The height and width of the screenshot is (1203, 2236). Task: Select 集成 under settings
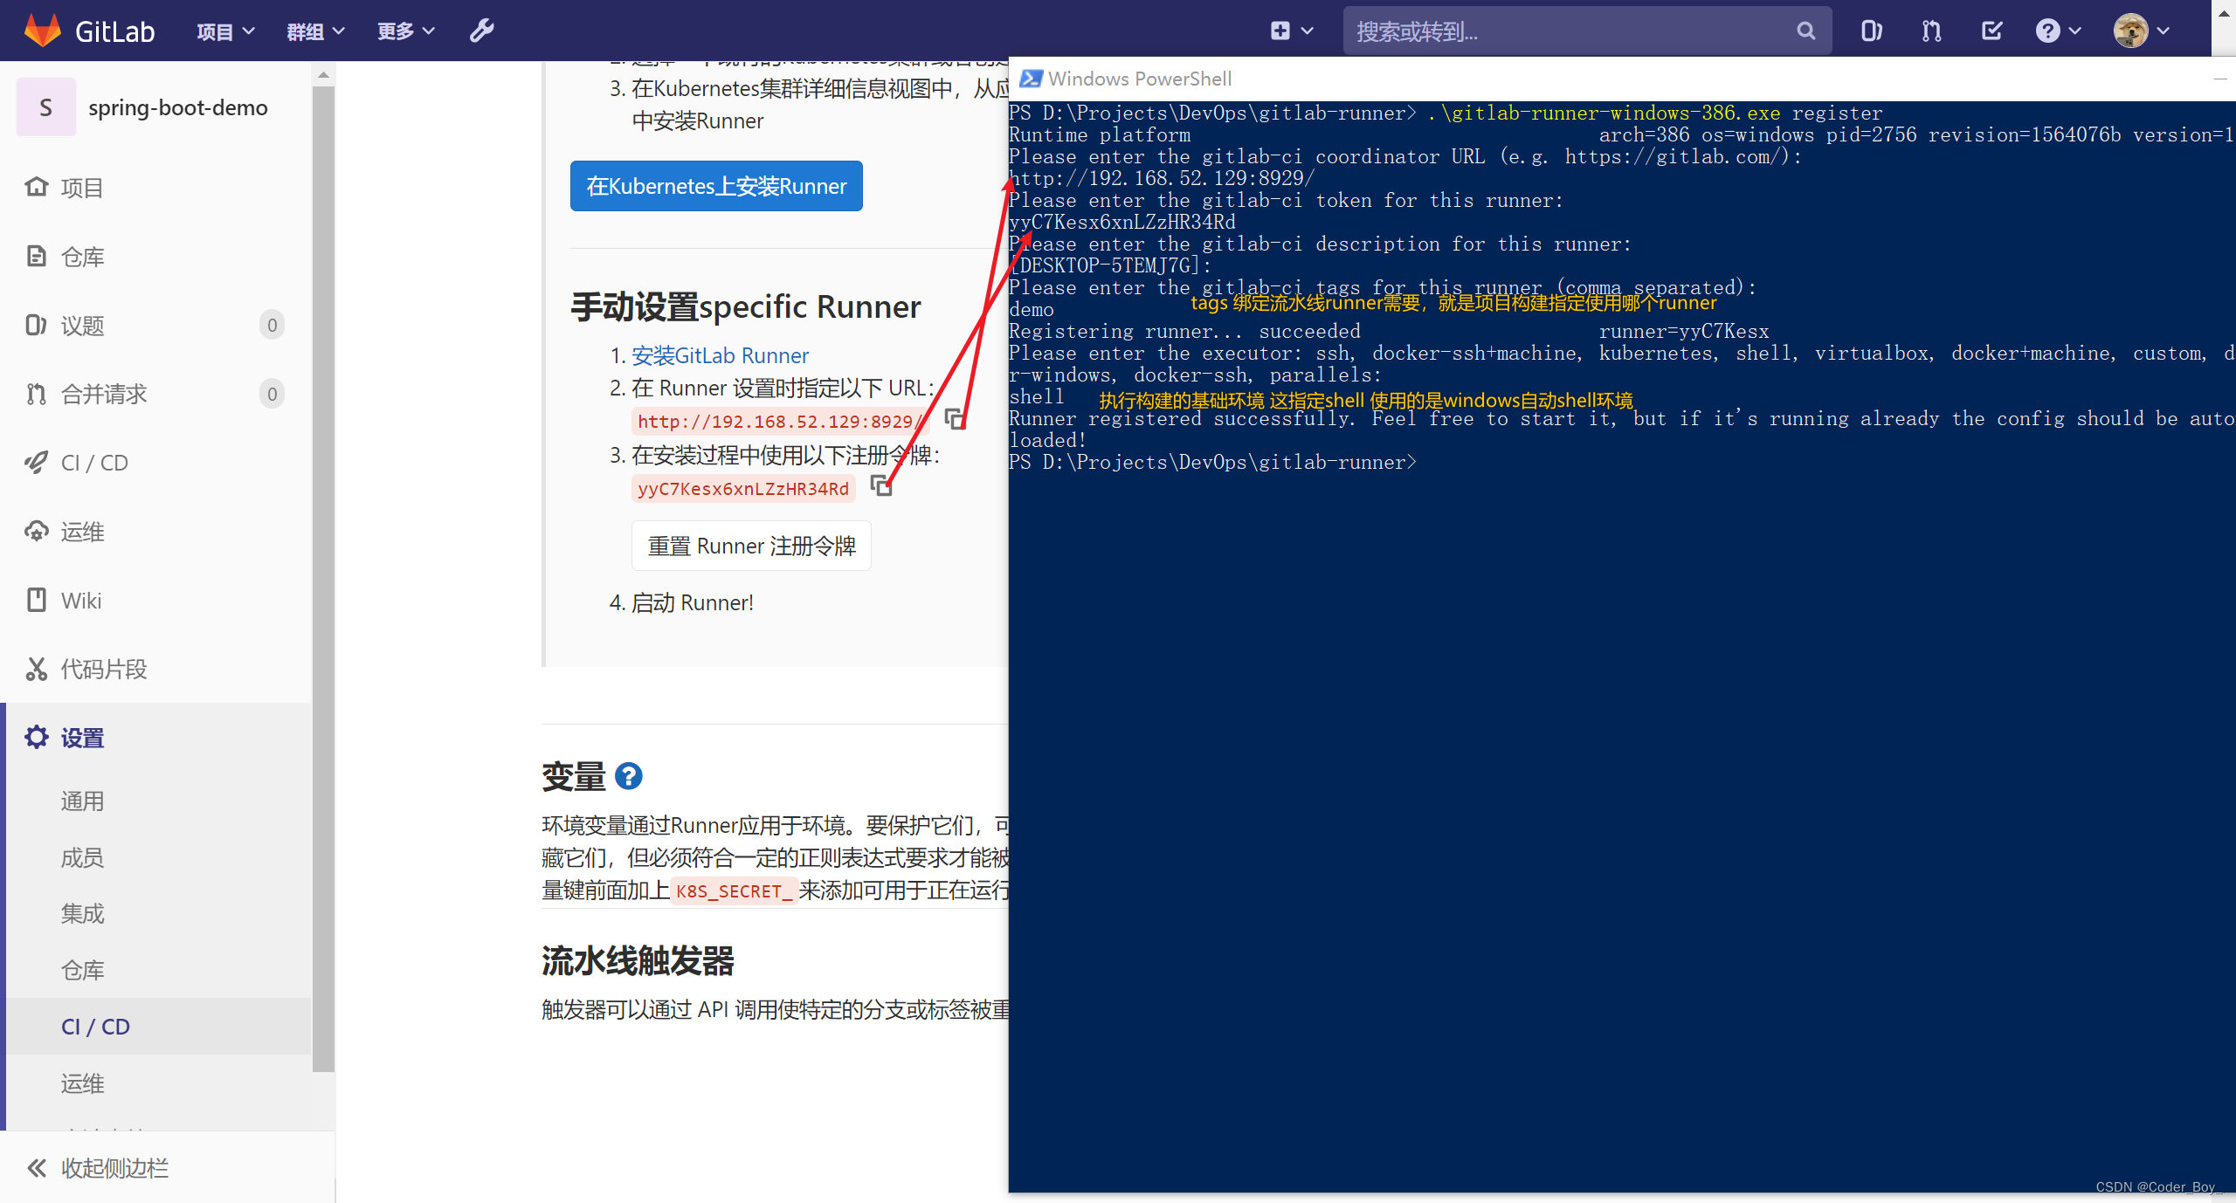(x=82, y=913)
